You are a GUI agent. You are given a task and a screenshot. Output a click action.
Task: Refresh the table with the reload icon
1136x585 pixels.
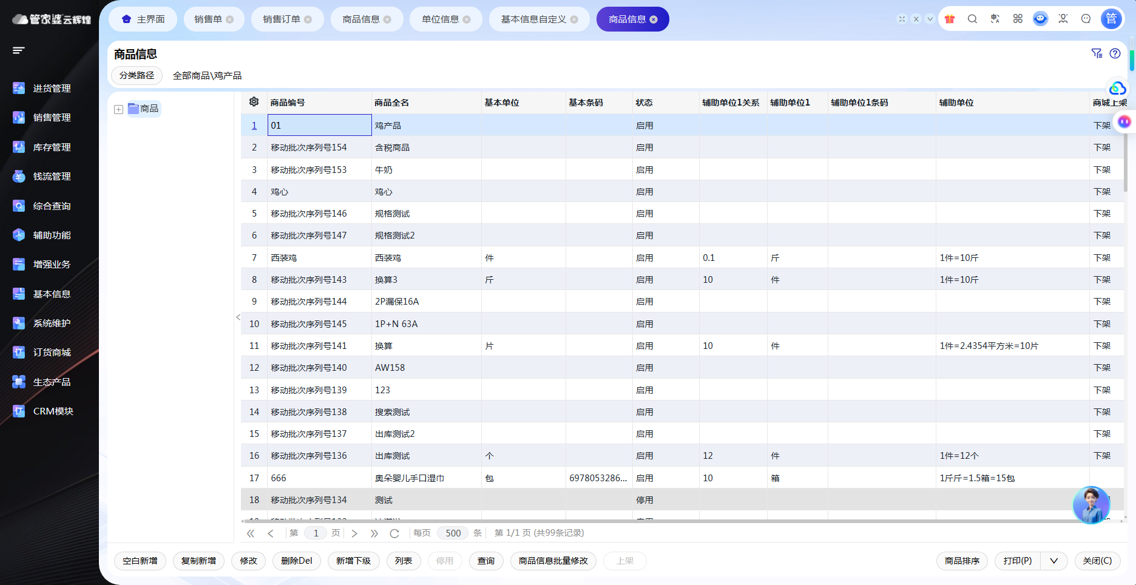[x=394, y=533]
